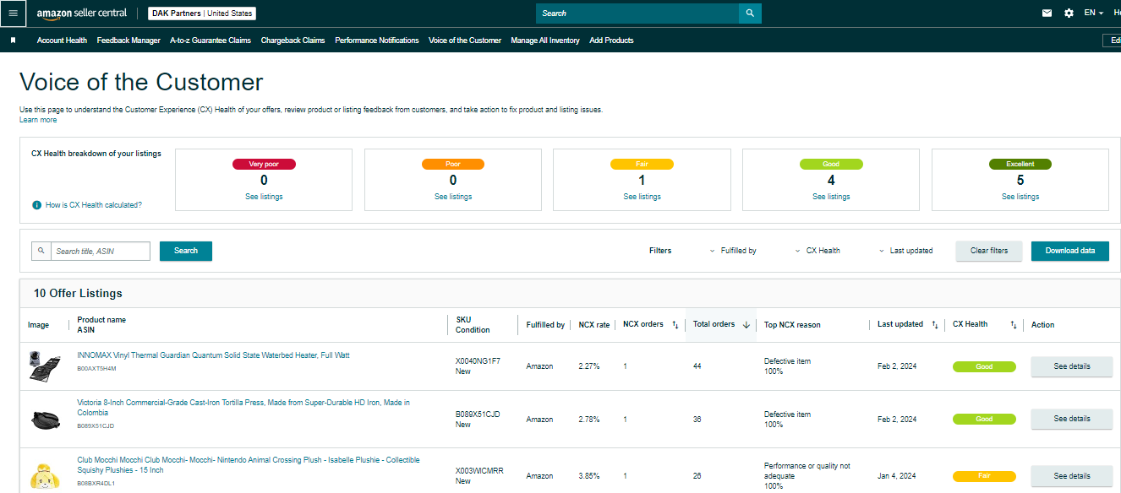Select ASIN B00AXT5H4M text
The image size is (1121, 493).
96,369
